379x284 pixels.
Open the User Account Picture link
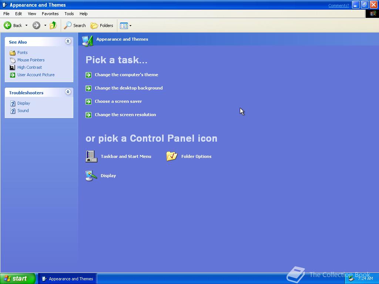pos(36,75)
